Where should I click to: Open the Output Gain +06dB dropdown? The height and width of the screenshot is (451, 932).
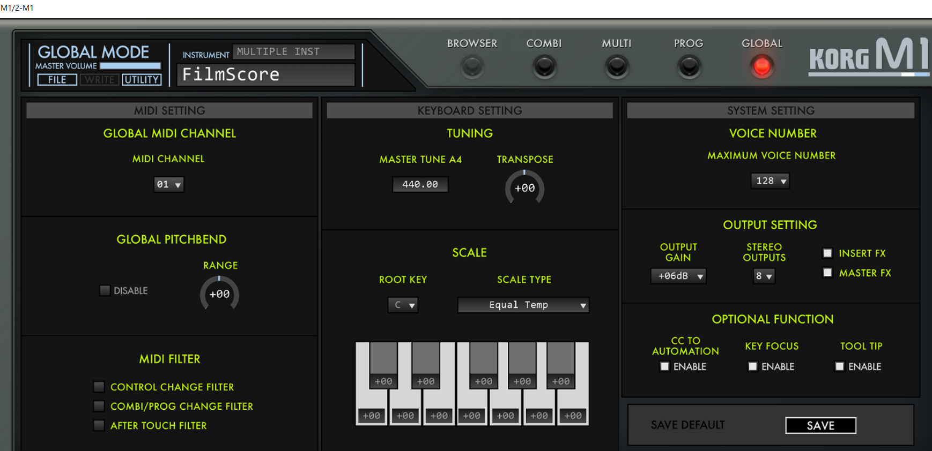tap(678, 276)
